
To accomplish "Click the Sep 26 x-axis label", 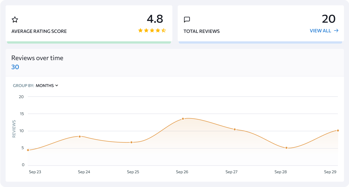I will (182, 172).
